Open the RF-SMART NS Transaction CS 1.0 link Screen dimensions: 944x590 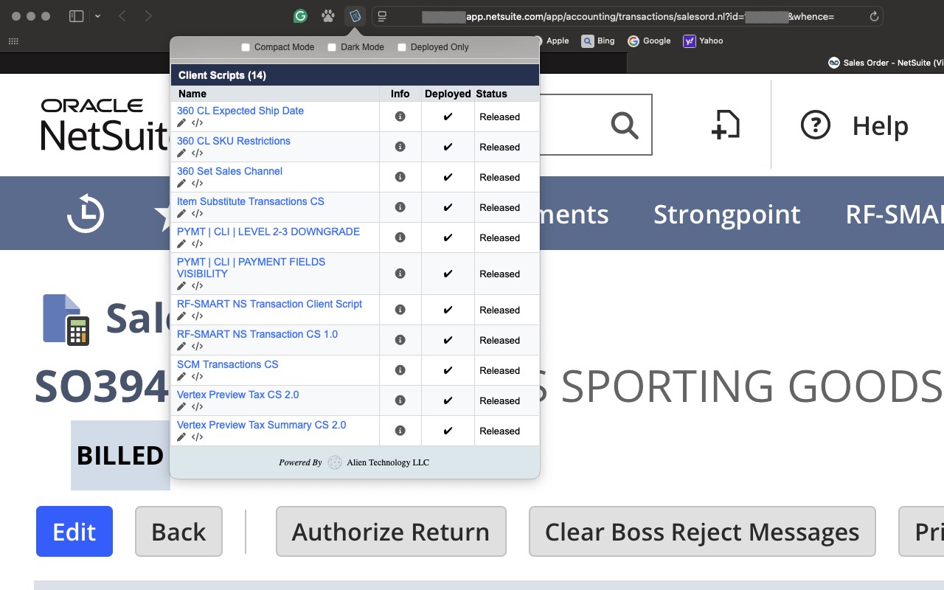click(x=257, y=334)
